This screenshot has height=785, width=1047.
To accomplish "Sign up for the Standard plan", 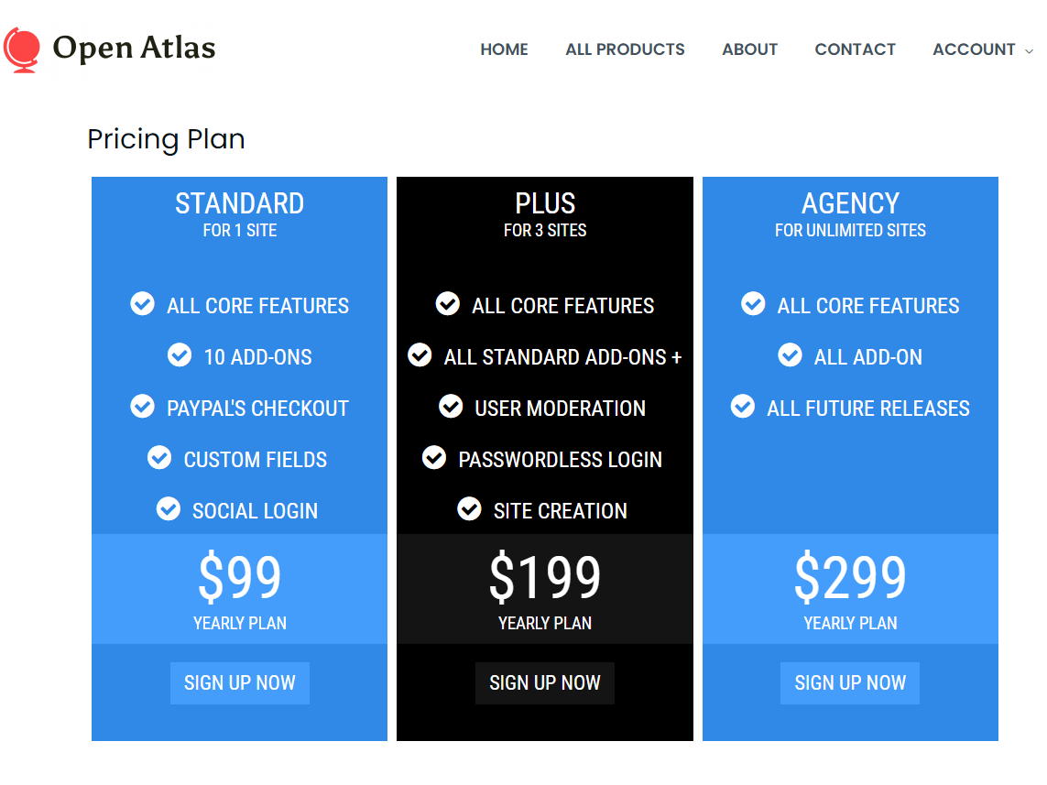I will point(240,683).
